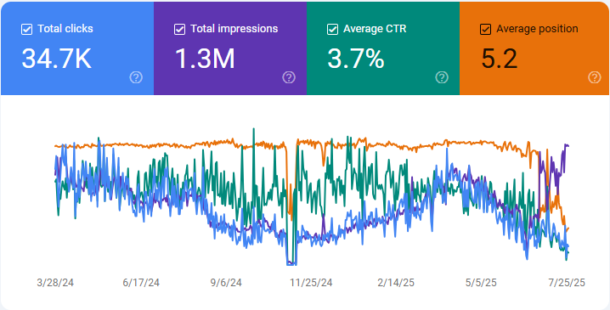The height and width of the screenshot is (310, 610).
Task: Click the Total impressions label
Action: pyautogui.click(x=234, y=29)
